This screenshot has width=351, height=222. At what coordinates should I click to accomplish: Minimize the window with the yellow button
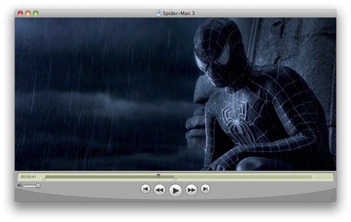[28, 13]
